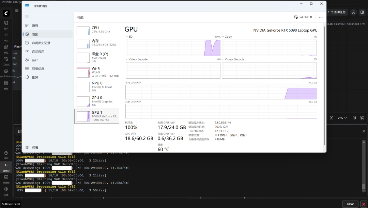Select the Wi-Fi performance item

[x=97, y=72]
